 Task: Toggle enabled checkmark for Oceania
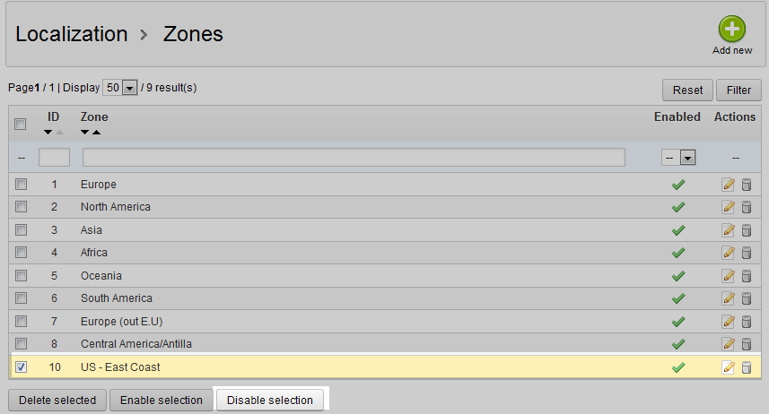click(678, 276)
